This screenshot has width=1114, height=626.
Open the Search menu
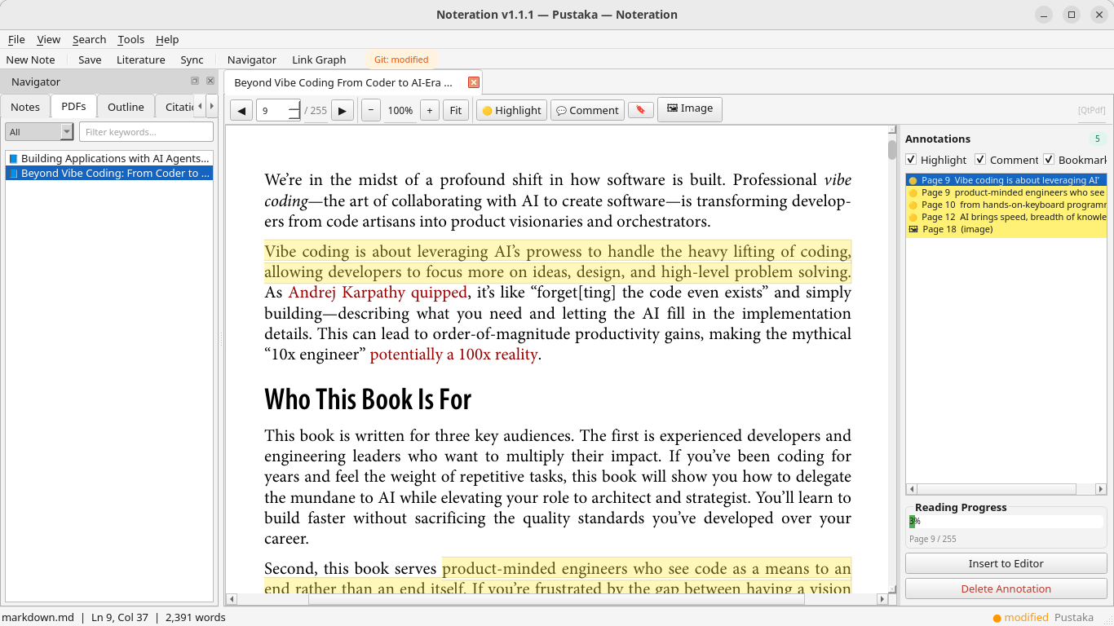coord(89,39)
